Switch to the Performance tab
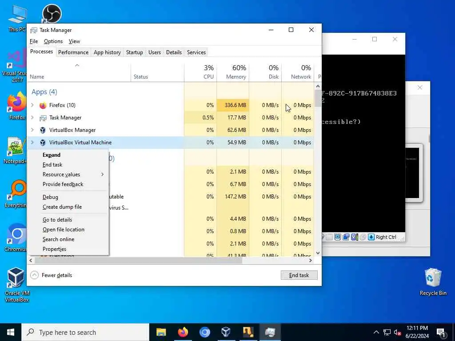This screenshot has height=341, width=455. pyautogui.click(x=73, y=52)
